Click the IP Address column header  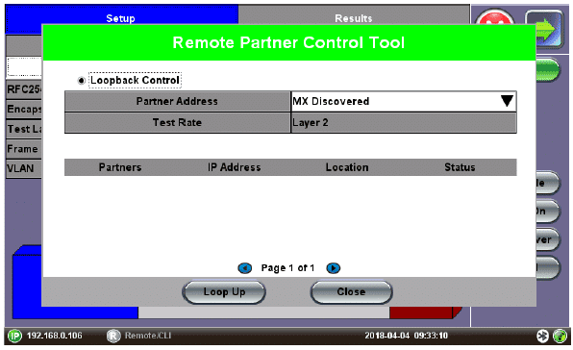pos(234,167)
